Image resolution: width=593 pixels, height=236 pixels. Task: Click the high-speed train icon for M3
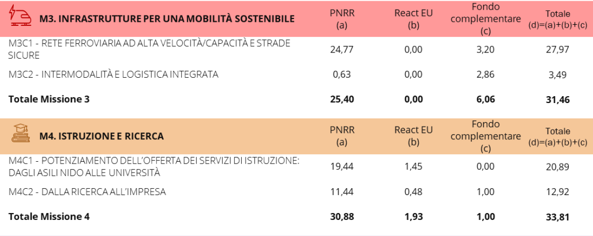pos(21,16)
